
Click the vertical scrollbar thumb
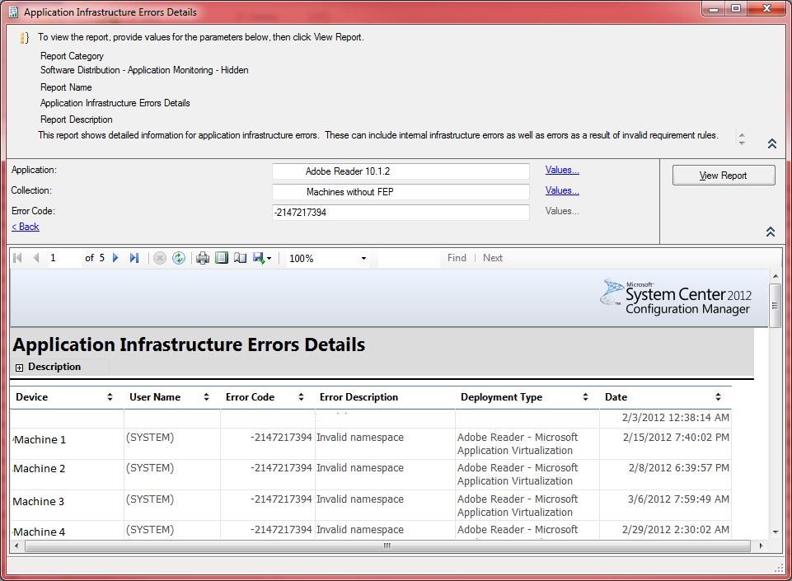775,305
